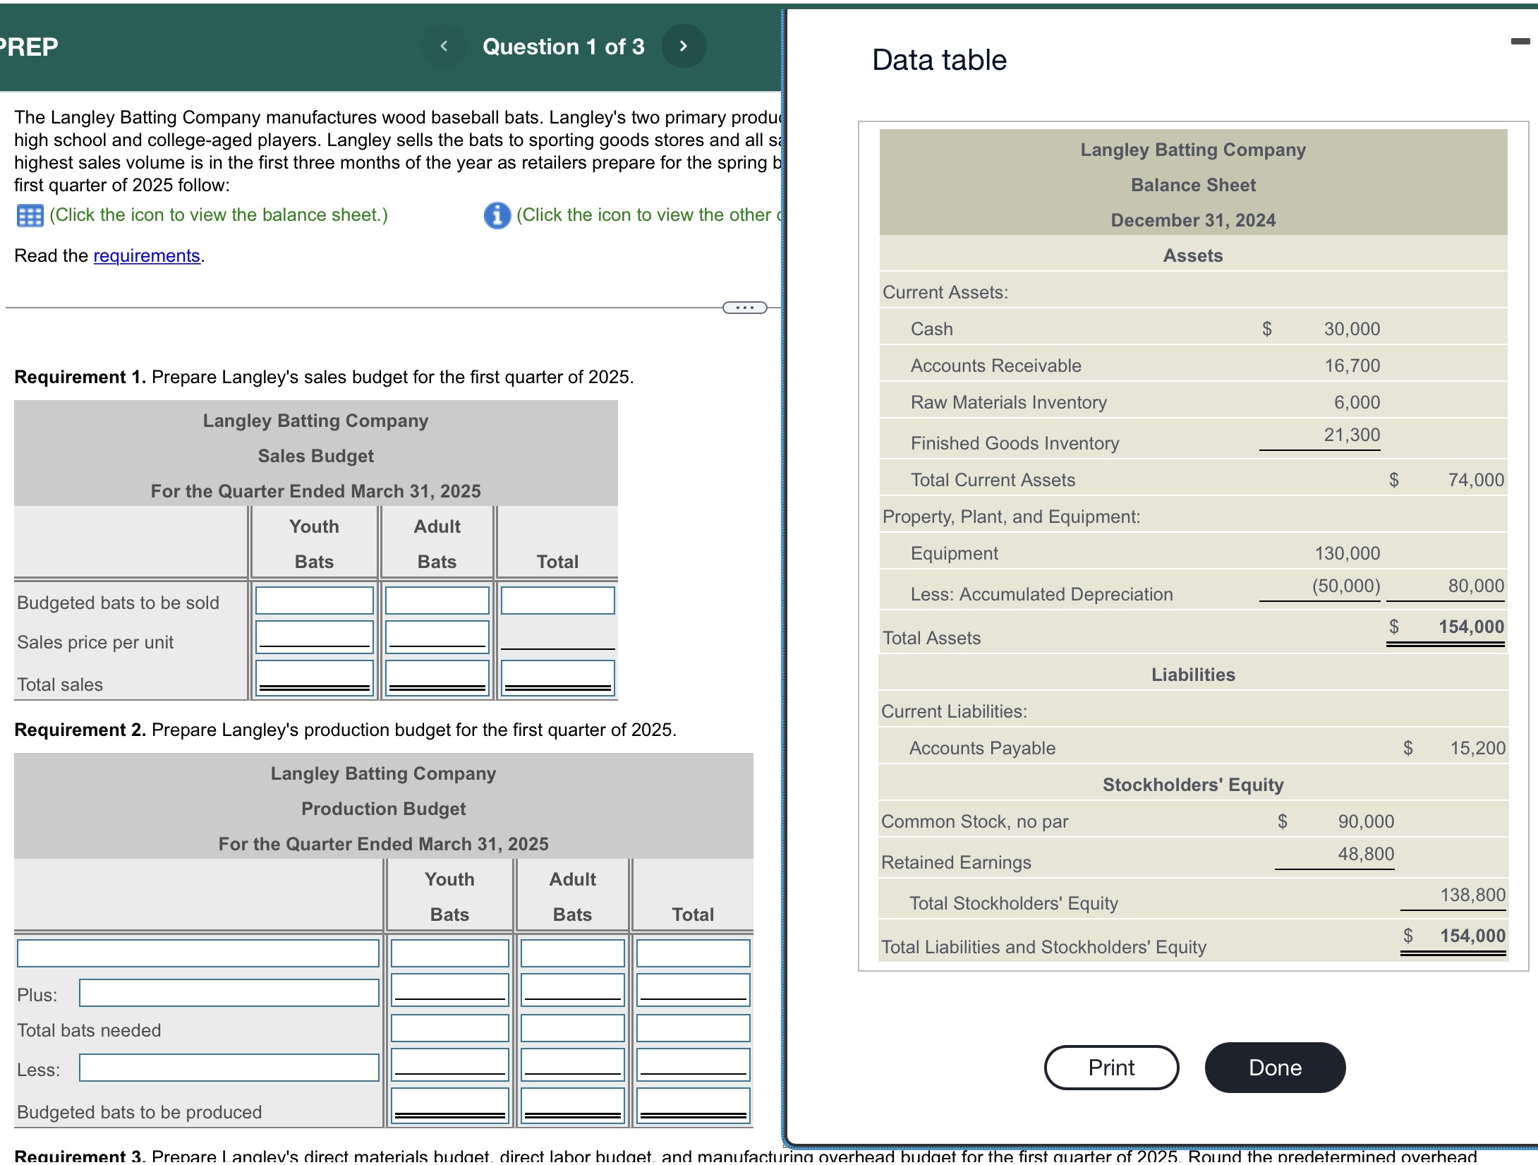The height and width of the screenshot is (1165, 1538).
Task: Collapse the Data table panel with top-right dash
Action: click(x=1519, y=42)
